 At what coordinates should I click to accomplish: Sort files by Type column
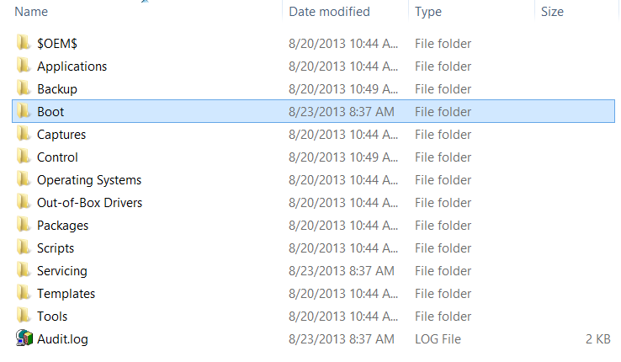[428, 12]
